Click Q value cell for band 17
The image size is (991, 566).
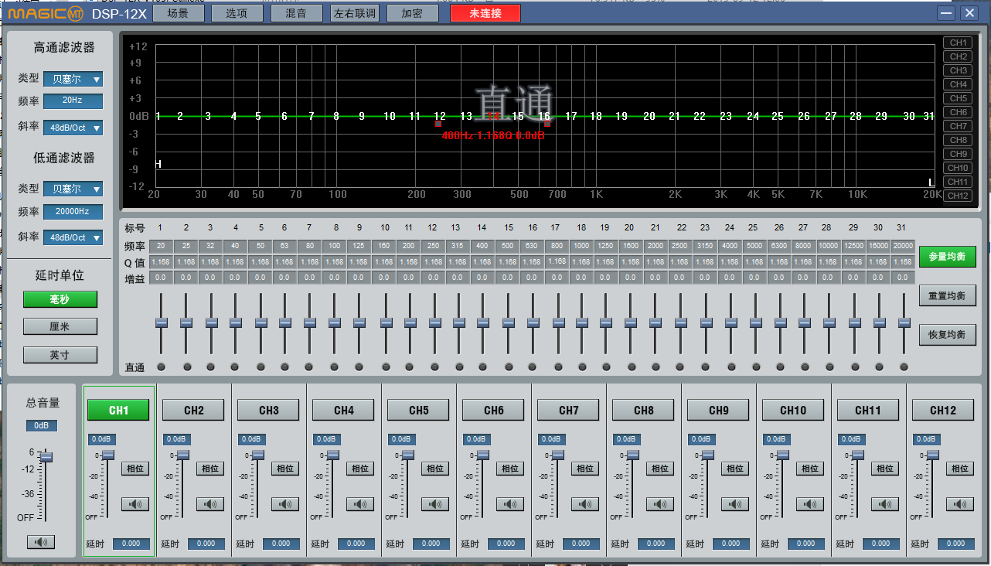[x=557, y=261]
